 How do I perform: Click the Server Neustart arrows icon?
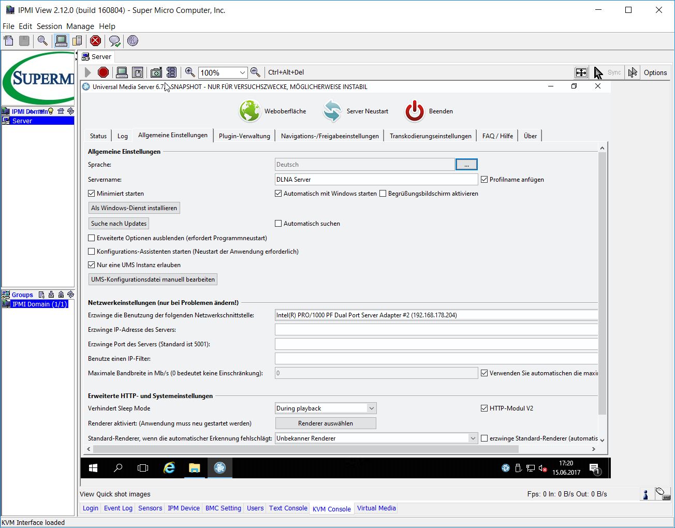[x=332, y=111]
